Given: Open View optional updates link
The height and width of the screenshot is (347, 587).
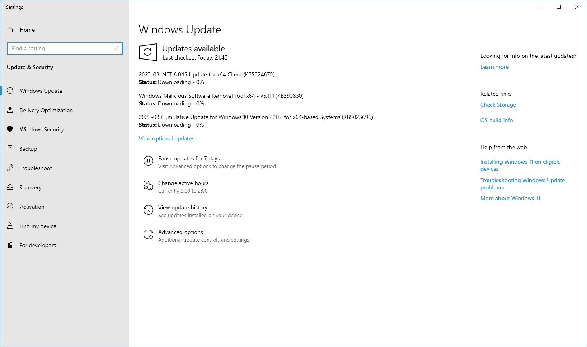Looking at the screenshot, I should pos(167,139).
